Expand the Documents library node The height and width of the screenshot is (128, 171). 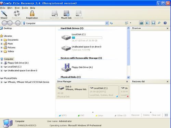1,40
